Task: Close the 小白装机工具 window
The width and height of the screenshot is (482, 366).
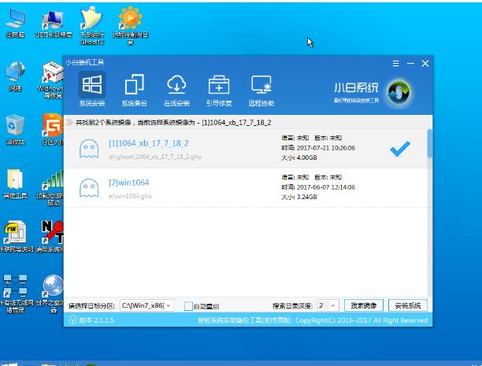Action: [425, 64]
